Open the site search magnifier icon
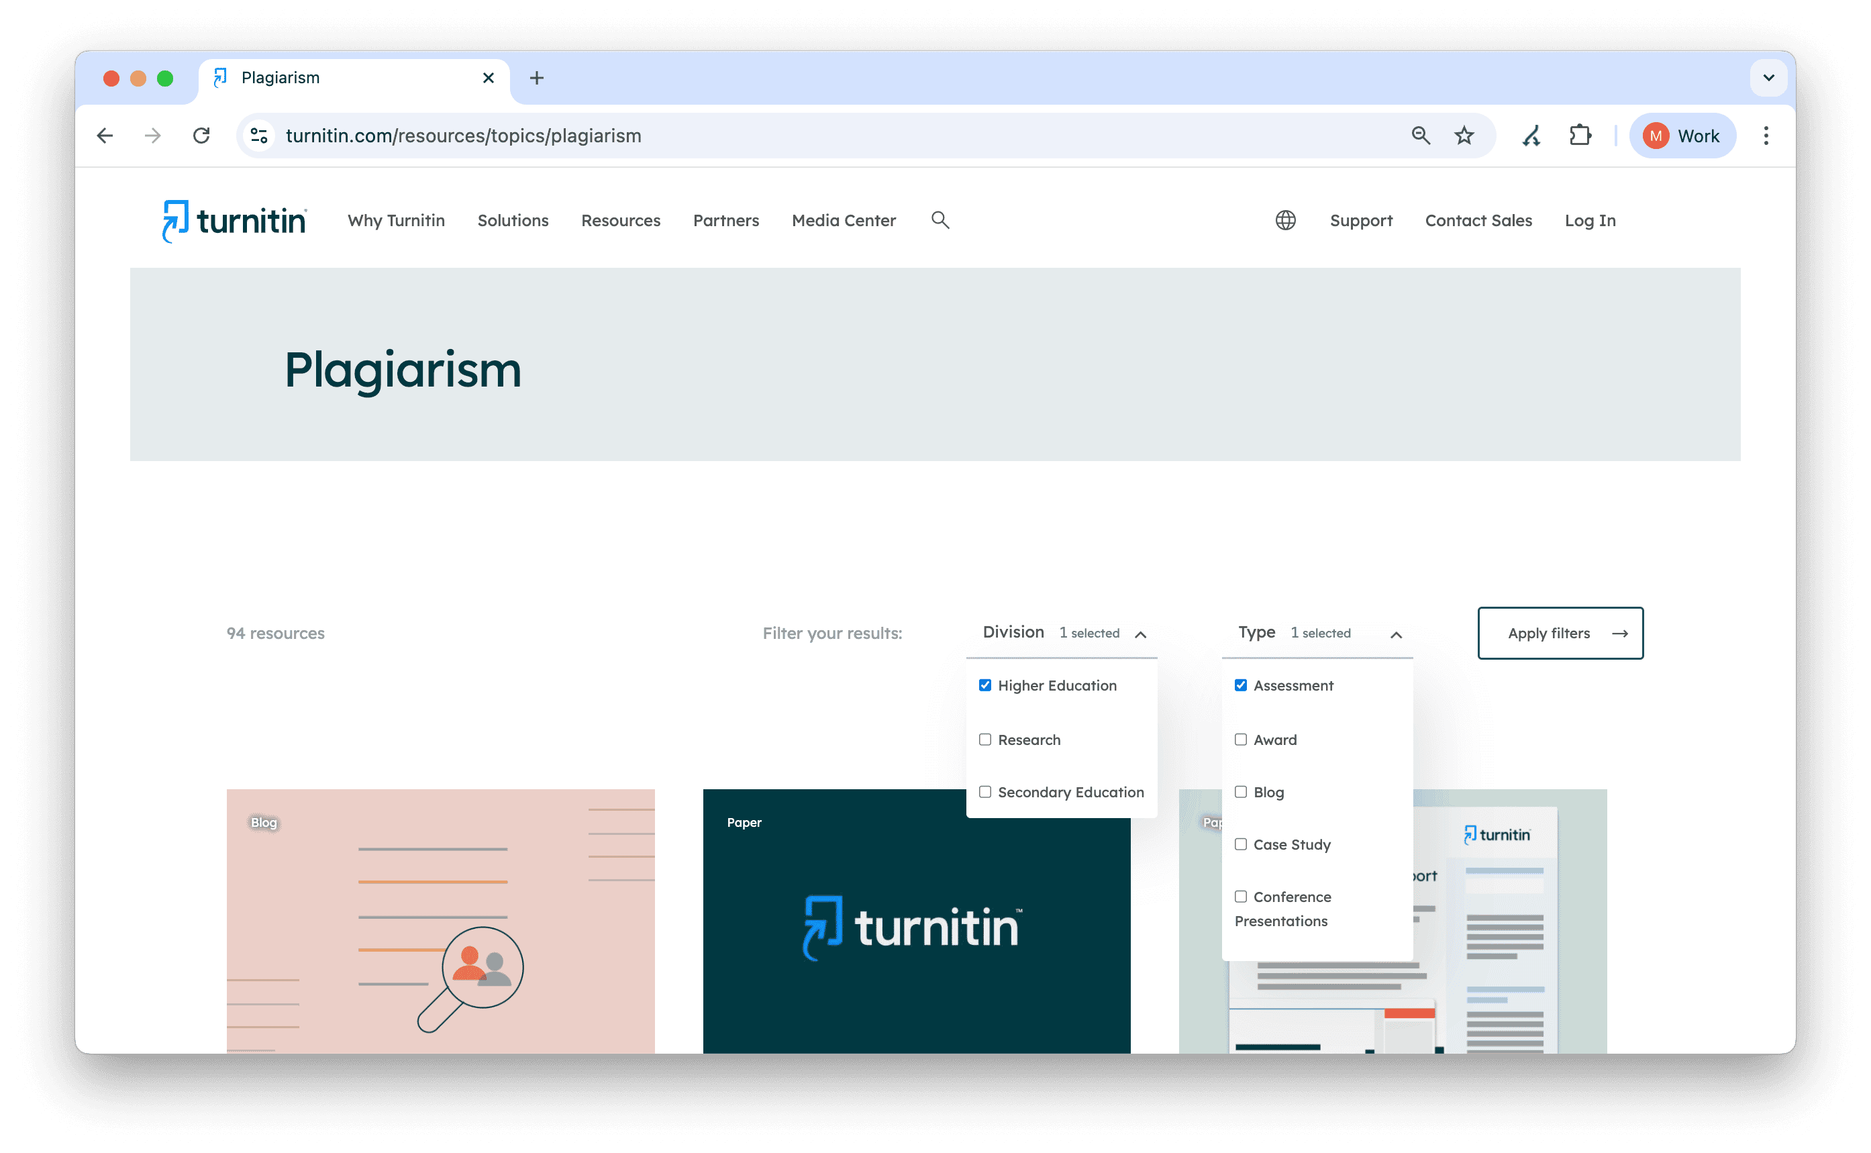 (940, 220)
